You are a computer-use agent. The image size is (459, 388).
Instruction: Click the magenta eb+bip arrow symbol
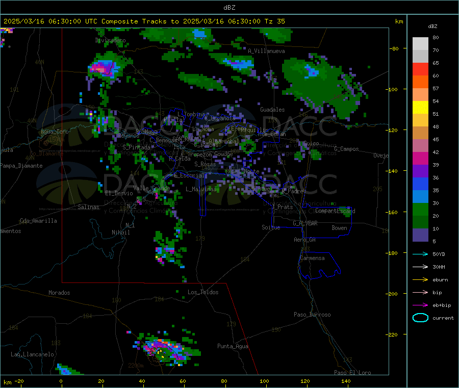coord(420,305)
